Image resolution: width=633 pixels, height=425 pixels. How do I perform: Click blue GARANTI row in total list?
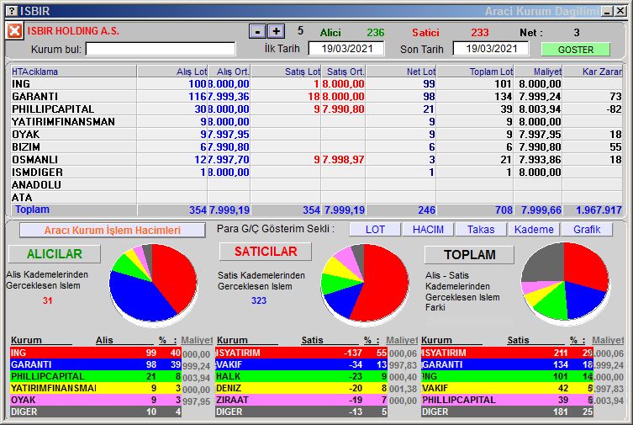pos(507,364)
